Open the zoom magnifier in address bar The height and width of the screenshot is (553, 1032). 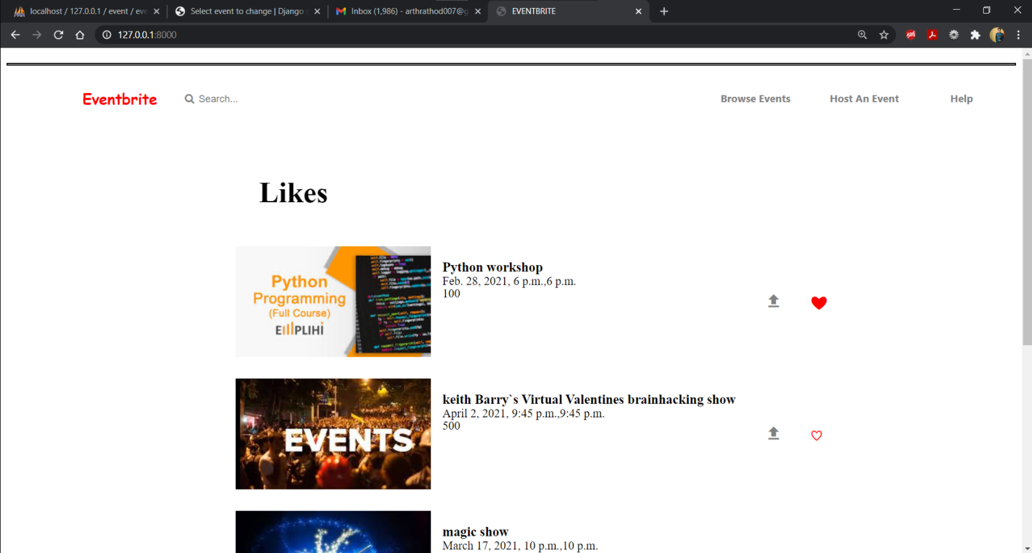tap(862, 35)
